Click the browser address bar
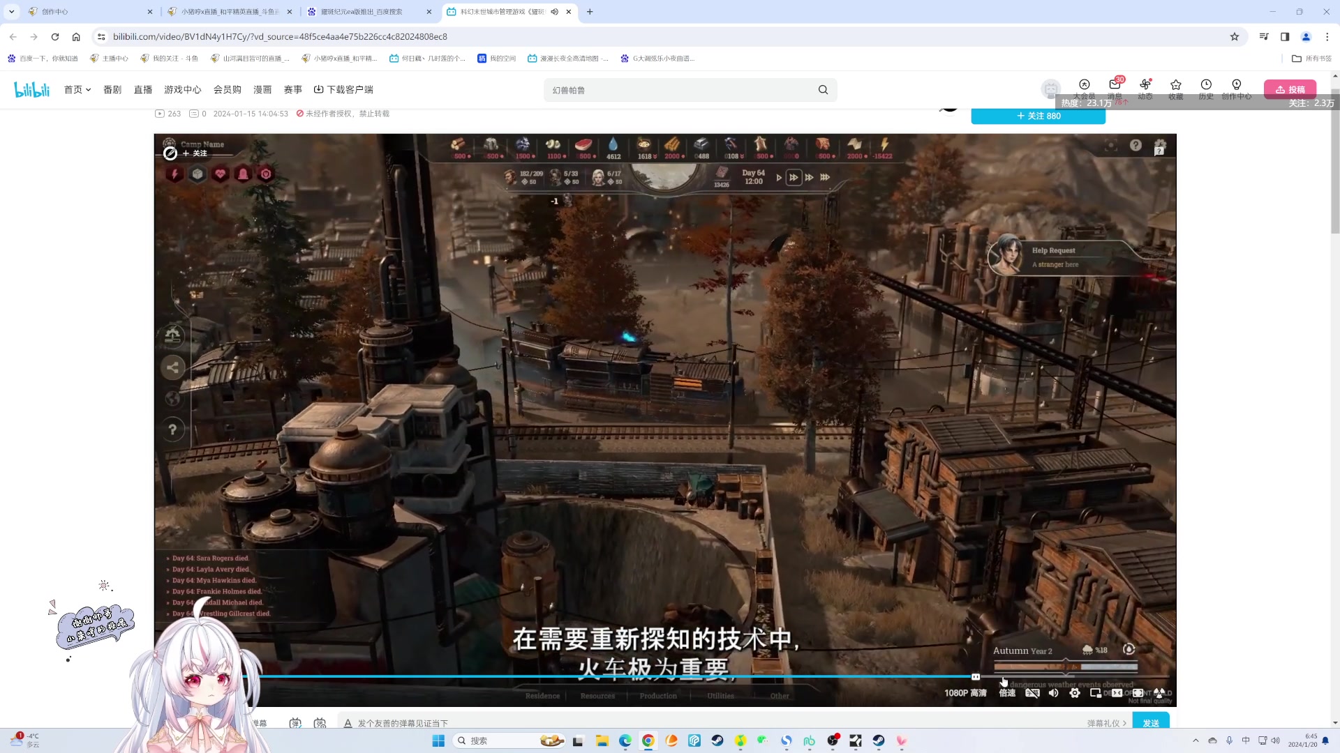The width and height of the screenshot is (1340, 753). tap(663, 37)
